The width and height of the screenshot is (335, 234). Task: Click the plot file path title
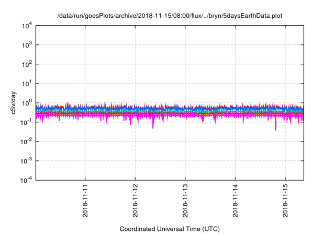[x=170, y=16]
